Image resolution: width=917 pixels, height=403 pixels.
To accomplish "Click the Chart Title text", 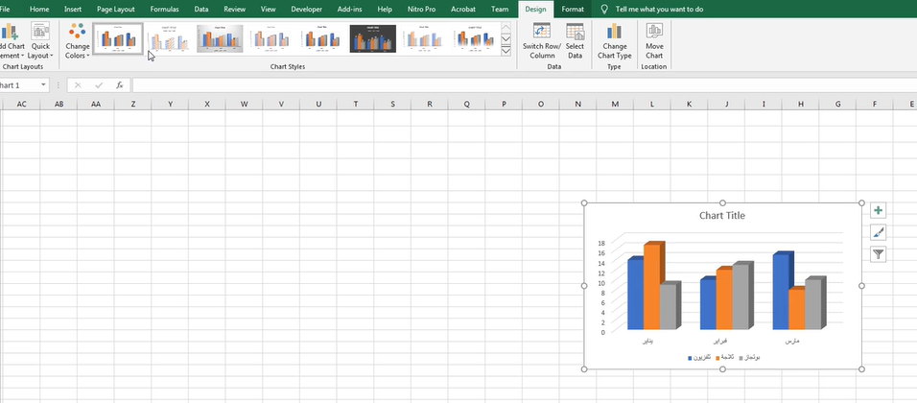I will tap(722, 215).
